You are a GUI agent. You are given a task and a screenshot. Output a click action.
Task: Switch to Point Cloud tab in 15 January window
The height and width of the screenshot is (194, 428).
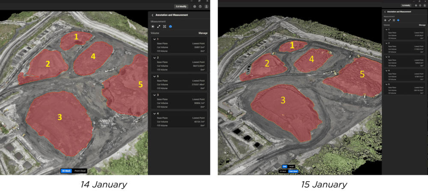[293, 171]
